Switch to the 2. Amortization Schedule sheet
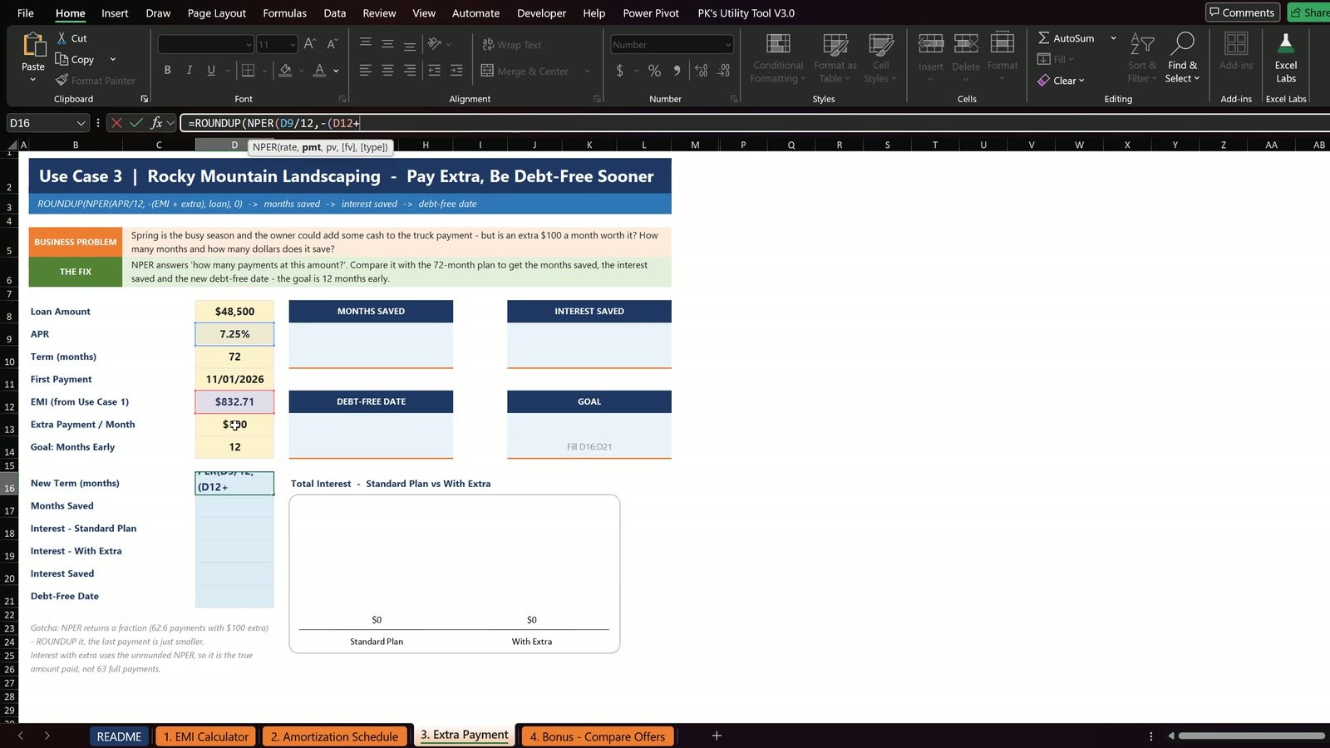 pyautogui.click(x=336, y=736)
